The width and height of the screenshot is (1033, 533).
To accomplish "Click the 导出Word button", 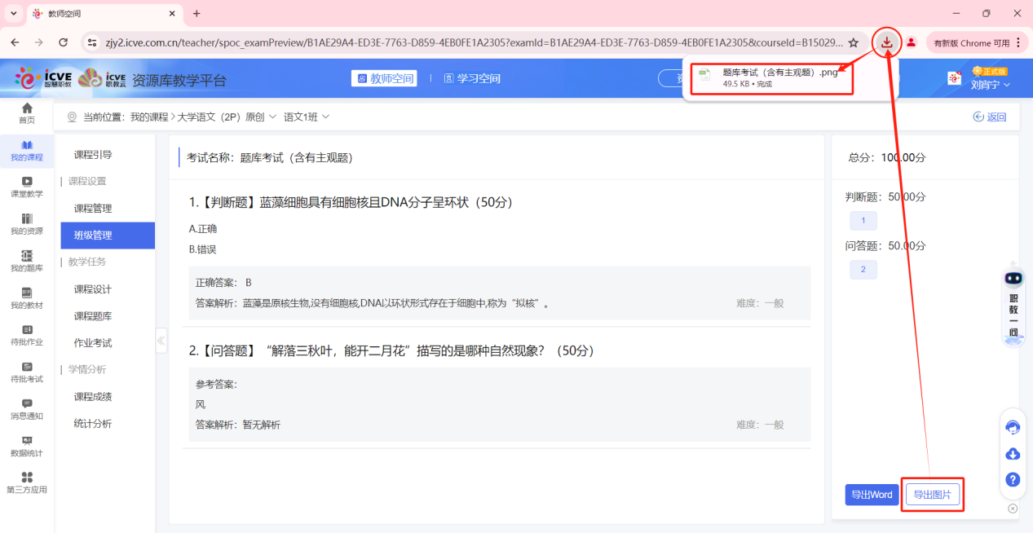I will tap(872, 495).
